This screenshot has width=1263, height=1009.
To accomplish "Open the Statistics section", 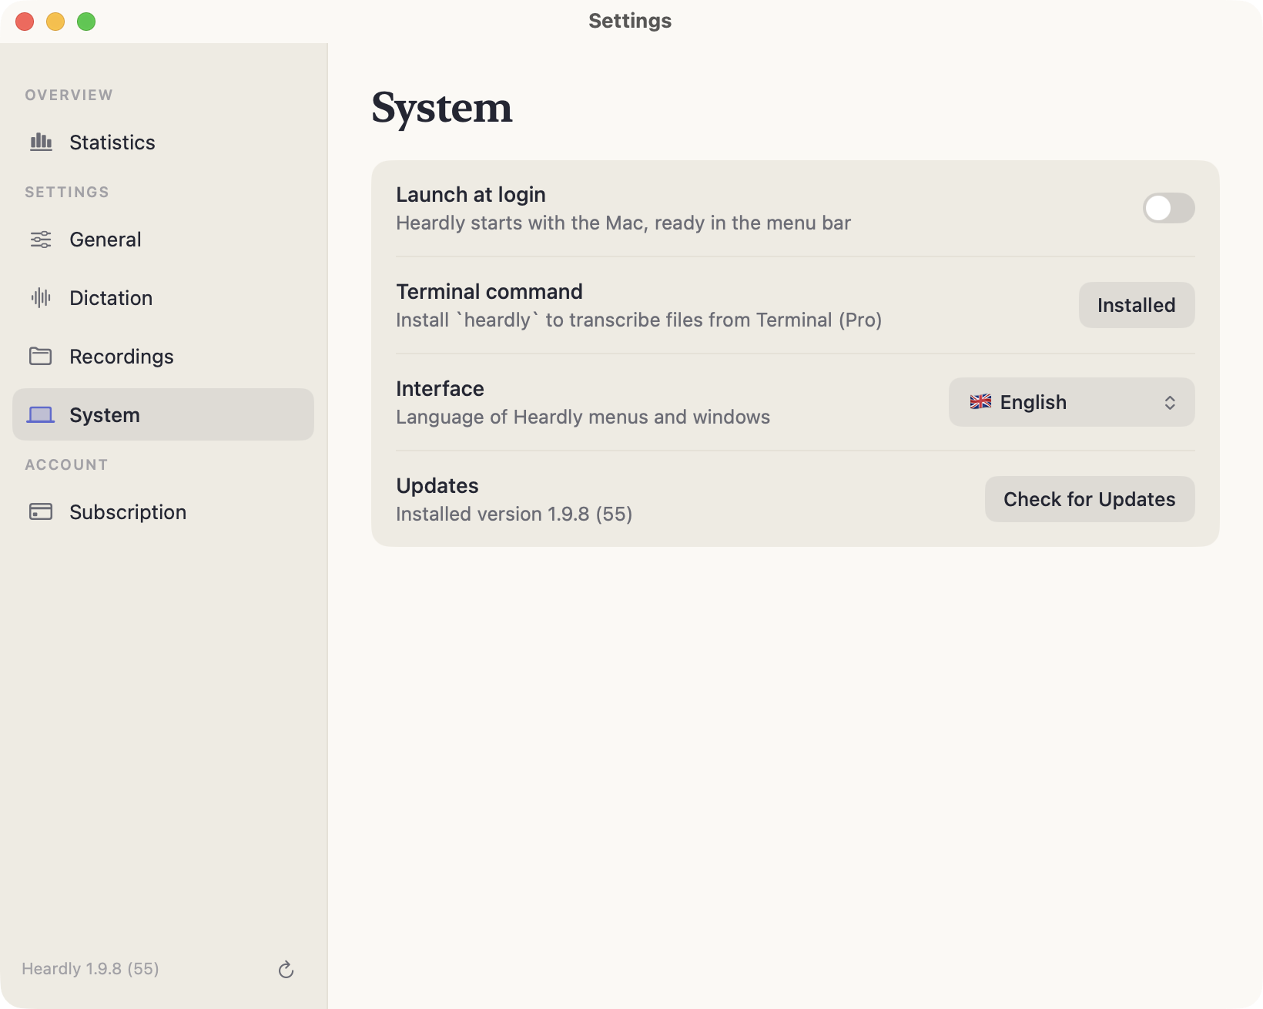I will 163,142.
